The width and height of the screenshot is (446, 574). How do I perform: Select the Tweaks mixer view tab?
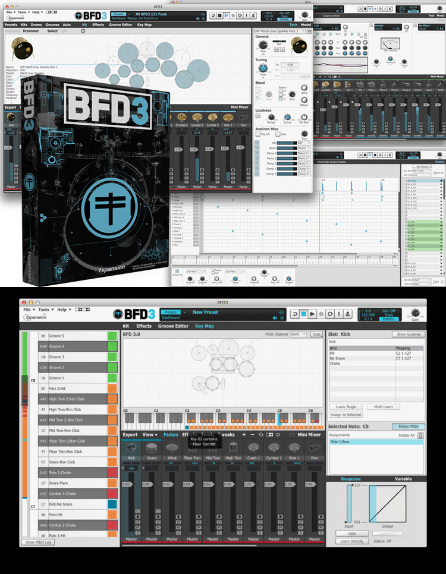227,434
